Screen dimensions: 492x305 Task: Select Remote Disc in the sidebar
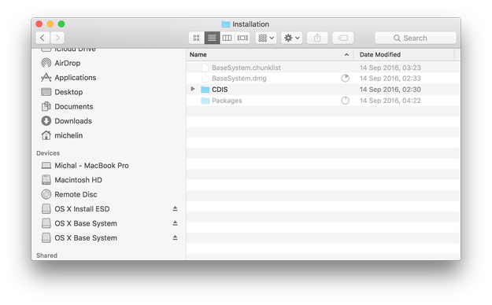pyautogui.click(x=76, y=194)
